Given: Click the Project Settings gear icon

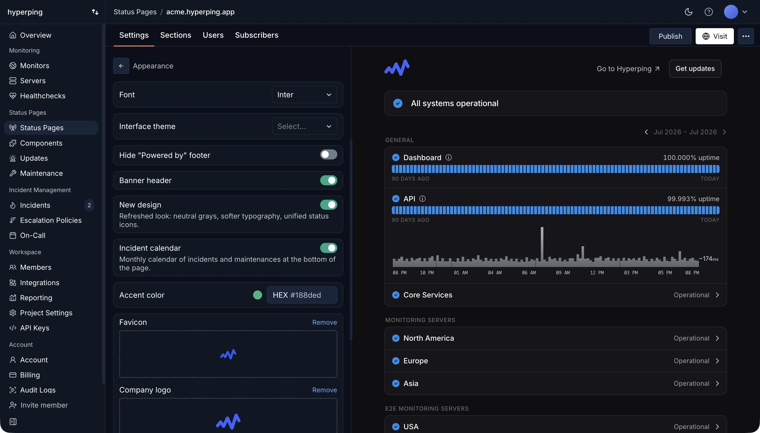Looking at the screenshot, I should pyautogui.click(x=13, y=313).
